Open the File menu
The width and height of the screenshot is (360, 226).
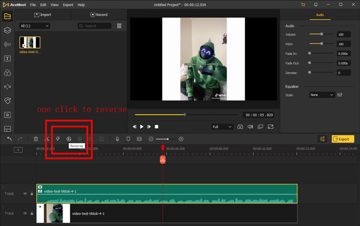(33, 4)
